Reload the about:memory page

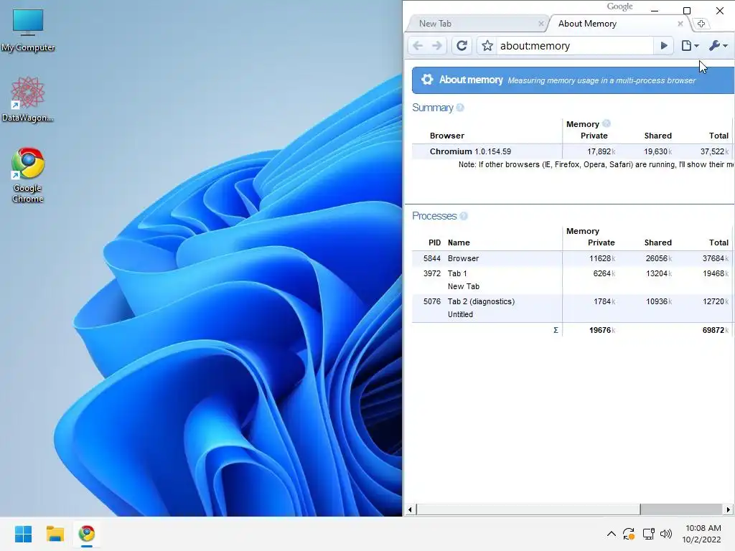click(462, 45)
